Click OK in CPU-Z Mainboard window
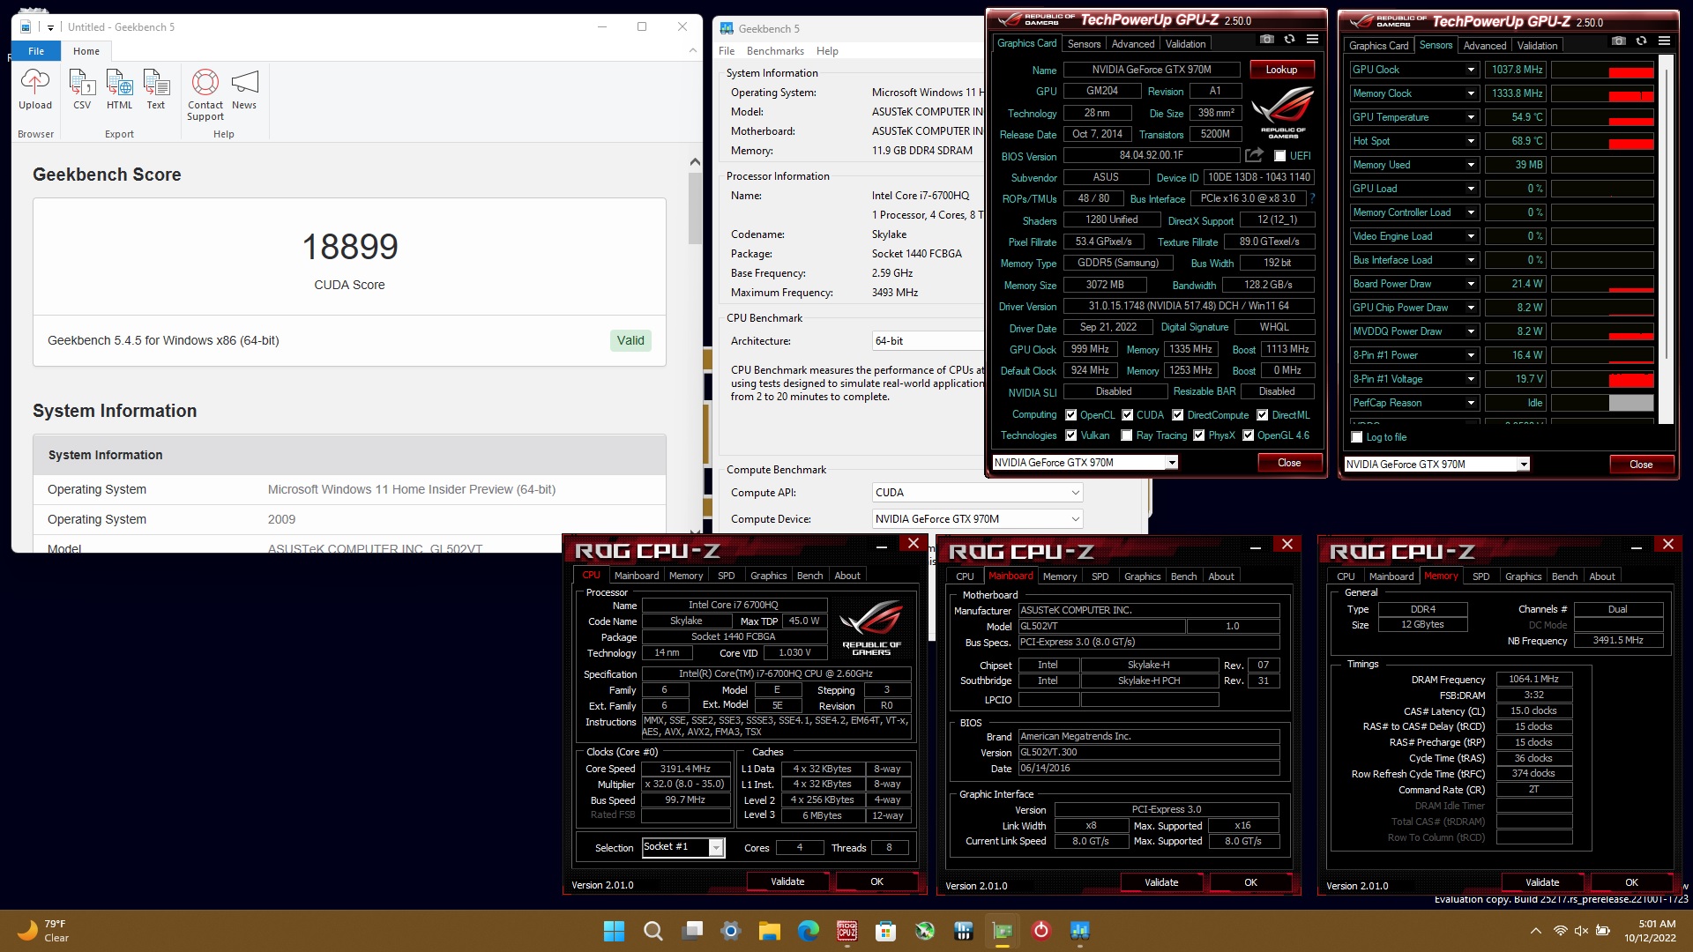This screenshot has height=952, width=1693. [1250, 882]
